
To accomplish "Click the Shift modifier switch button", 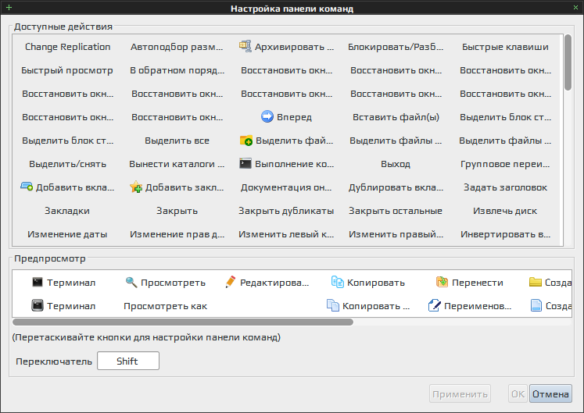I will [x=127, y=361].
